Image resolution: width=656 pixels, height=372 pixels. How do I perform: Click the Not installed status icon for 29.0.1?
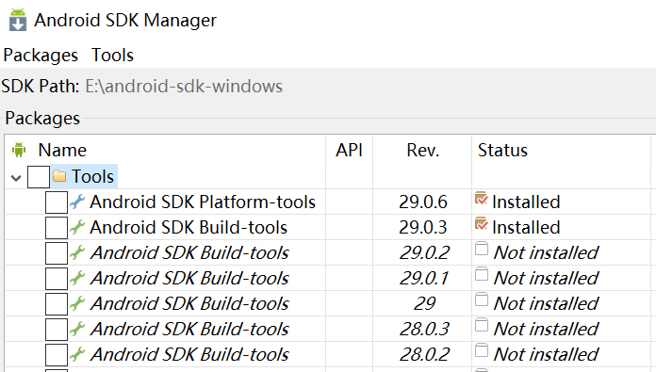(x=482, y=274)
